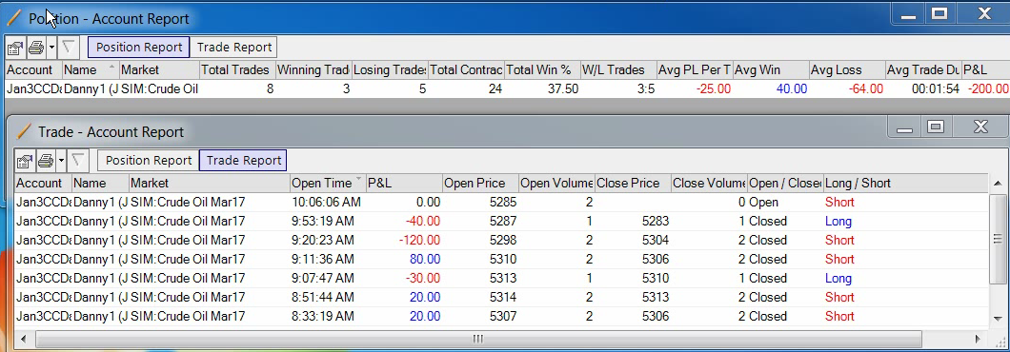
Task: Close the Trade - Account Report window
Action: (x=980, y=127)
